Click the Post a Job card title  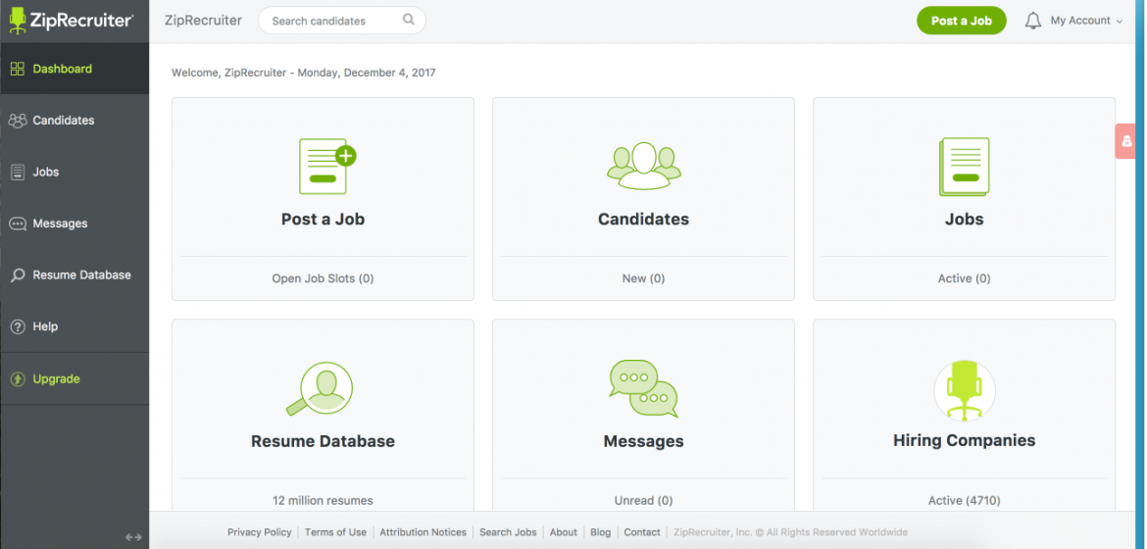coord(323,219)
